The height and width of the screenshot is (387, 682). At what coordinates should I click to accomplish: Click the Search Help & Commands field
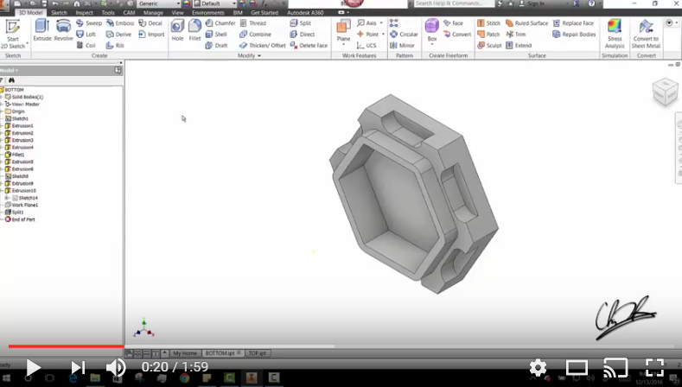pyautogui.click(x=453, y=3)
